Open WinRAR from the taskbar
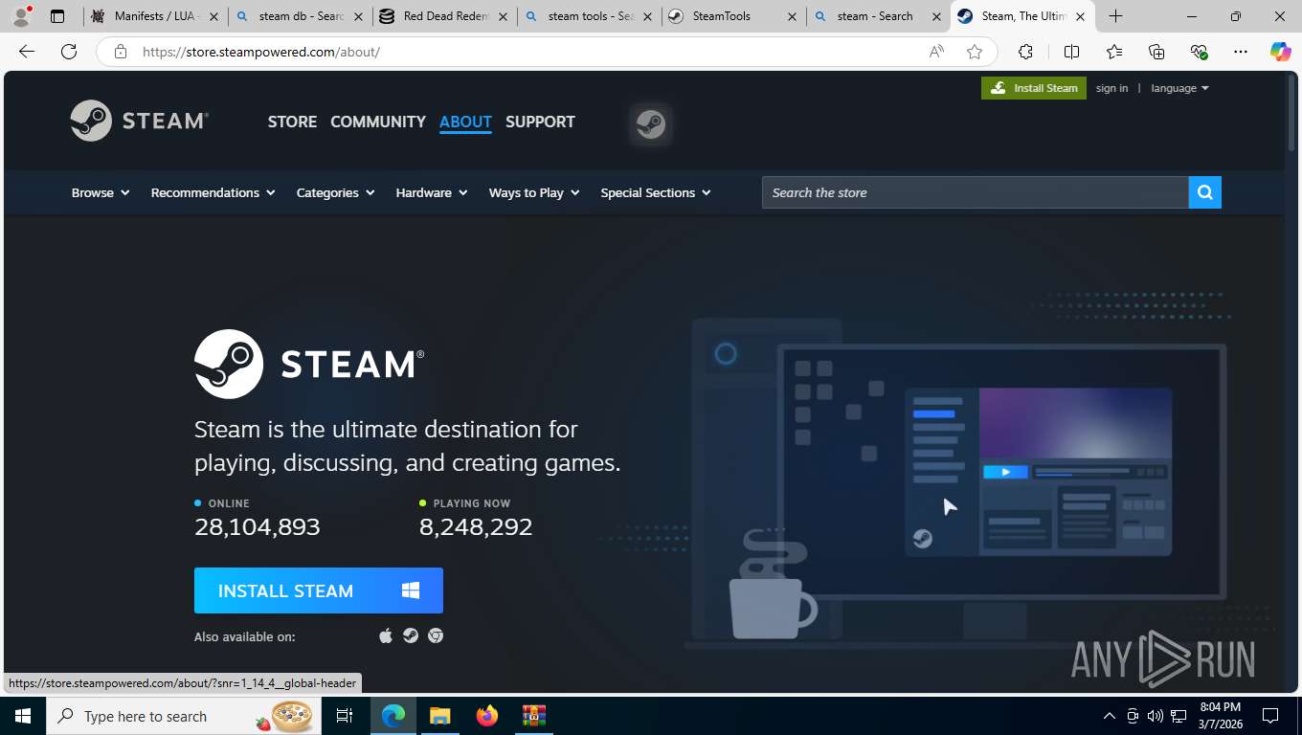 533,716
